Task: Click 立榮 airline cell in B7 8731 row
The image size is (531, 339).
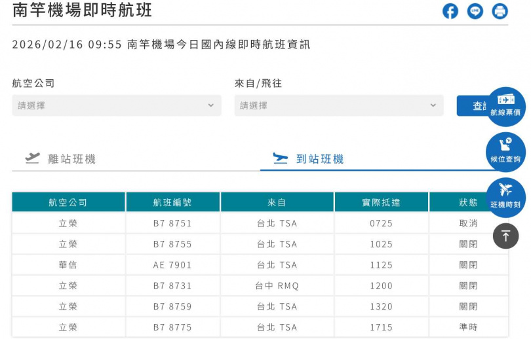Action: click(68, 286)
